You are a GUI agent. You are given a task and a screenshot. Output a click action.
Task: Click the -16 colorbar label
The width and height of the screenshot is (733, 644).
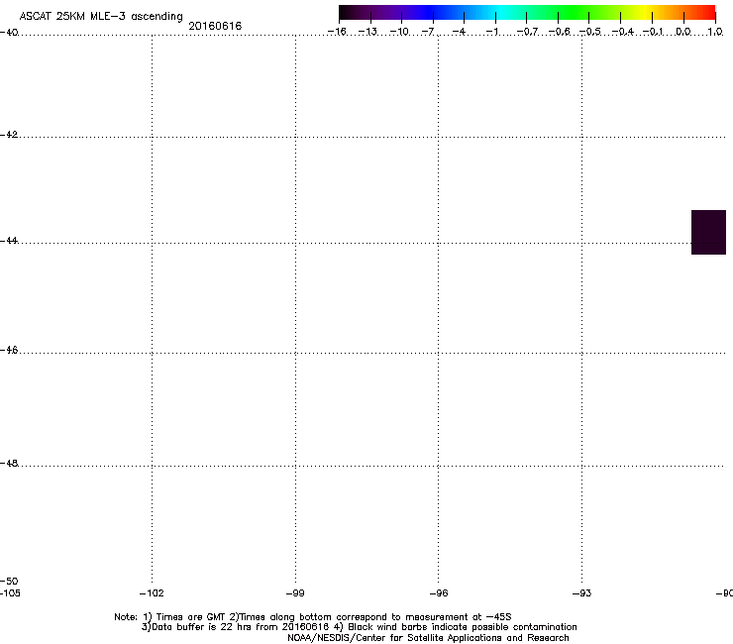point(337,32)
